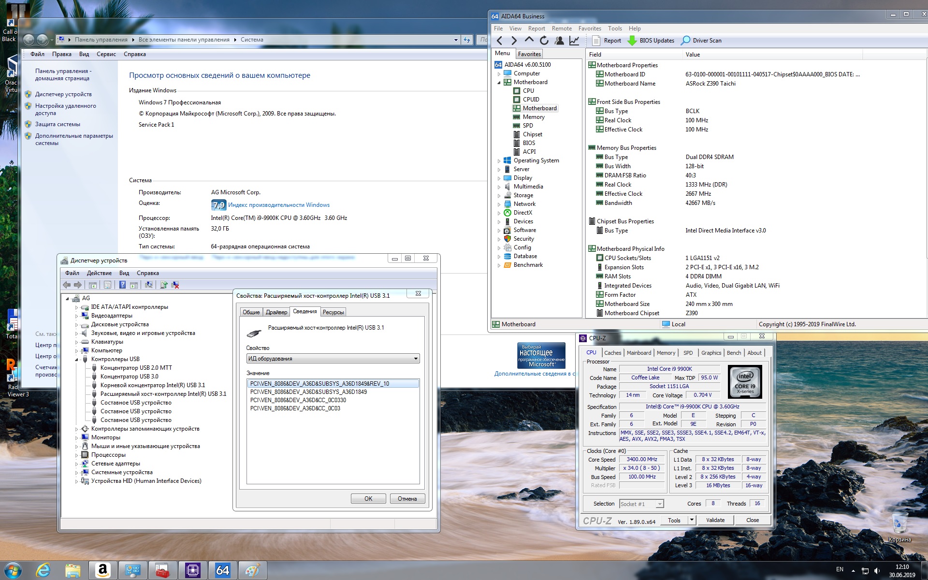This screenshot has height=580, width=928.
Task: Expand Display node in AIDA64 tree
Action: pyautogui.click(x=499, y=178)
